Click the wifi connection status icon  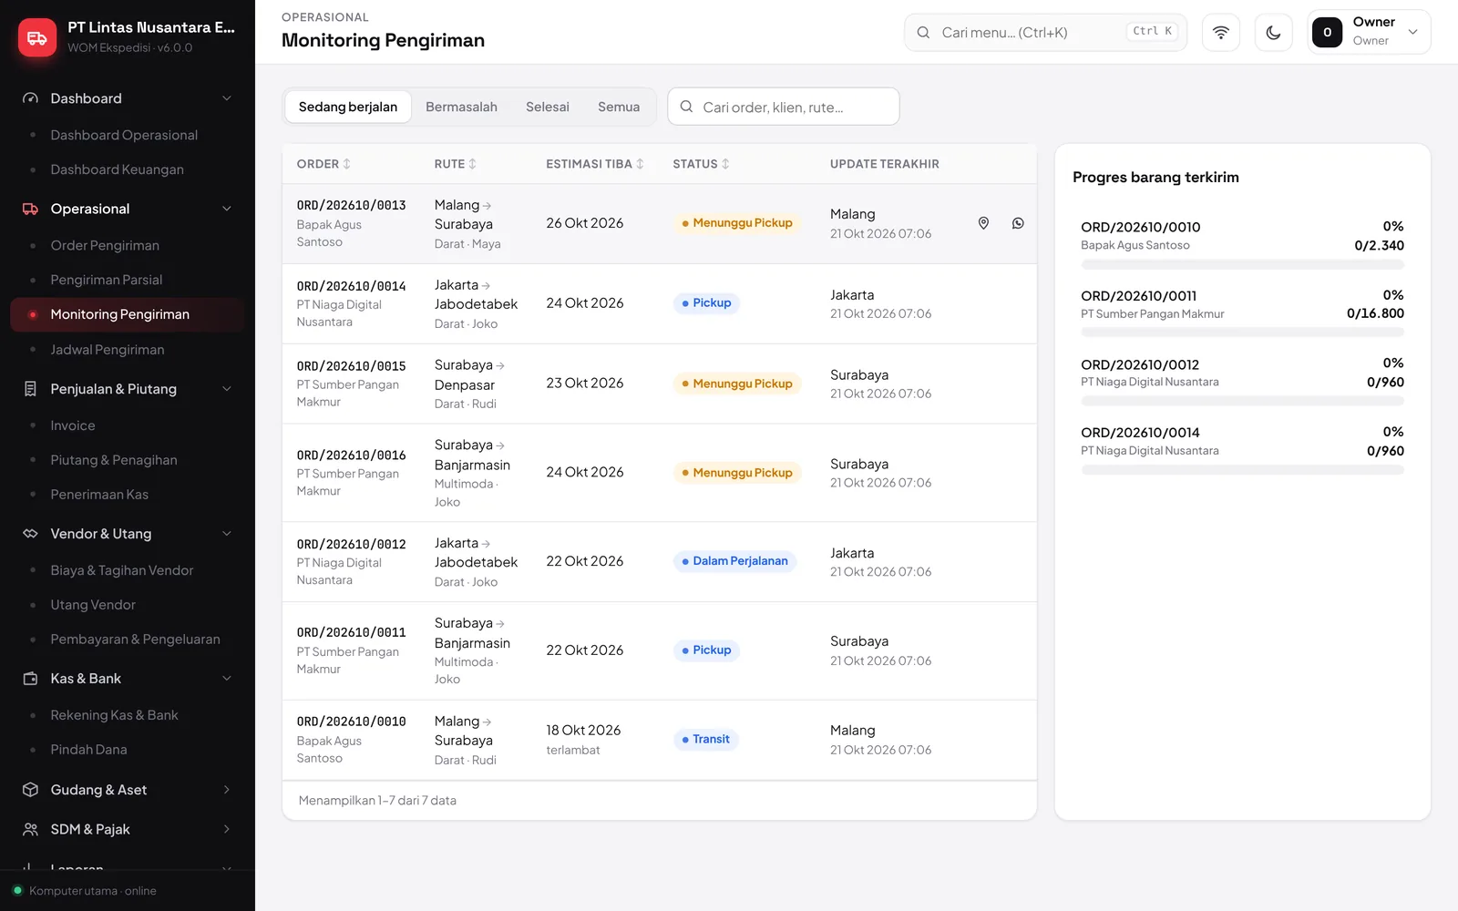point(1221,33)
